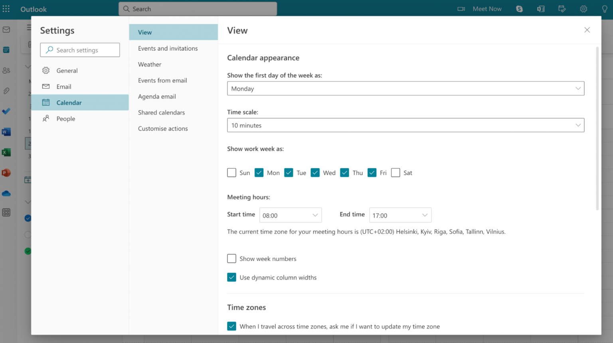Open Agenda email section
Screen dimensions: 613x343
[x=174, y=97]
